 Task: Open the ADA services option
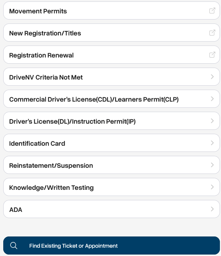pos(16,210)
